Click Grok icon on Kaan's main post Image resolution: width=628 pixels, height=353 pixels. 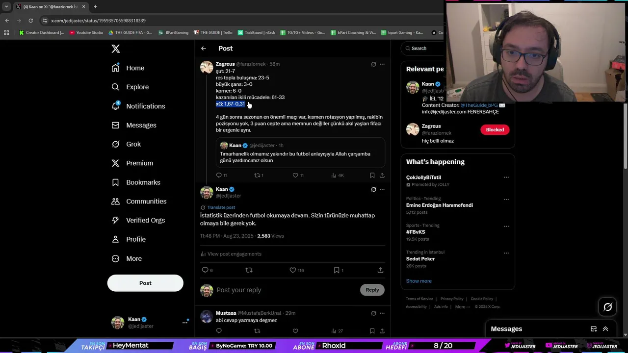[373, 189]
